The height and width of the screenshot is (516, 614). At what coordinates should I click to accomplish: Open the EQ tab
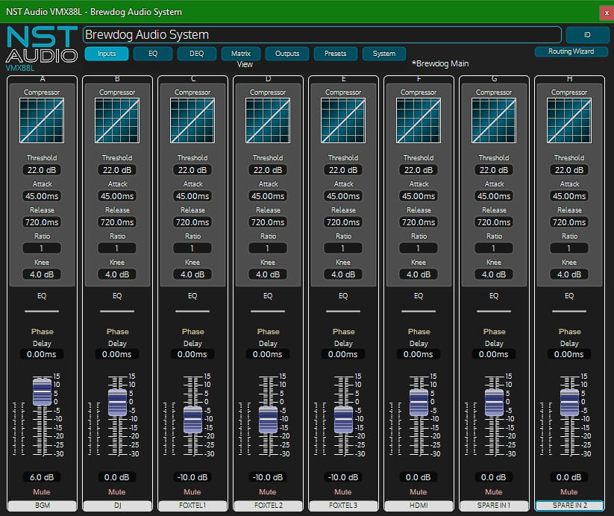153,54
